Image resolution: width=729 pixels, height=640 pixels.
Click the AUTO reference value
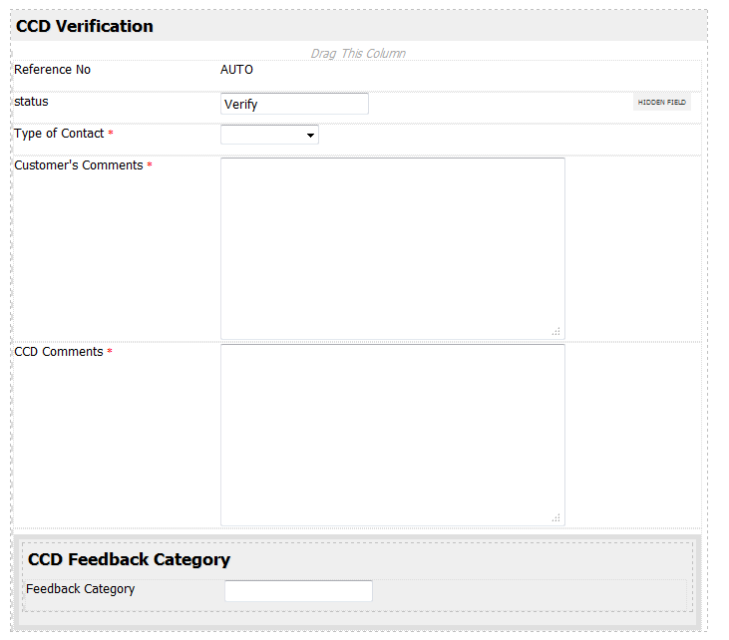click(236, 70)
